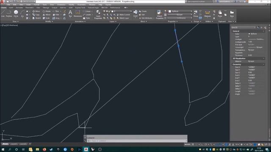Expand the Modify panel
Viewport: 271px width, 152px height.
coord(49,22)
